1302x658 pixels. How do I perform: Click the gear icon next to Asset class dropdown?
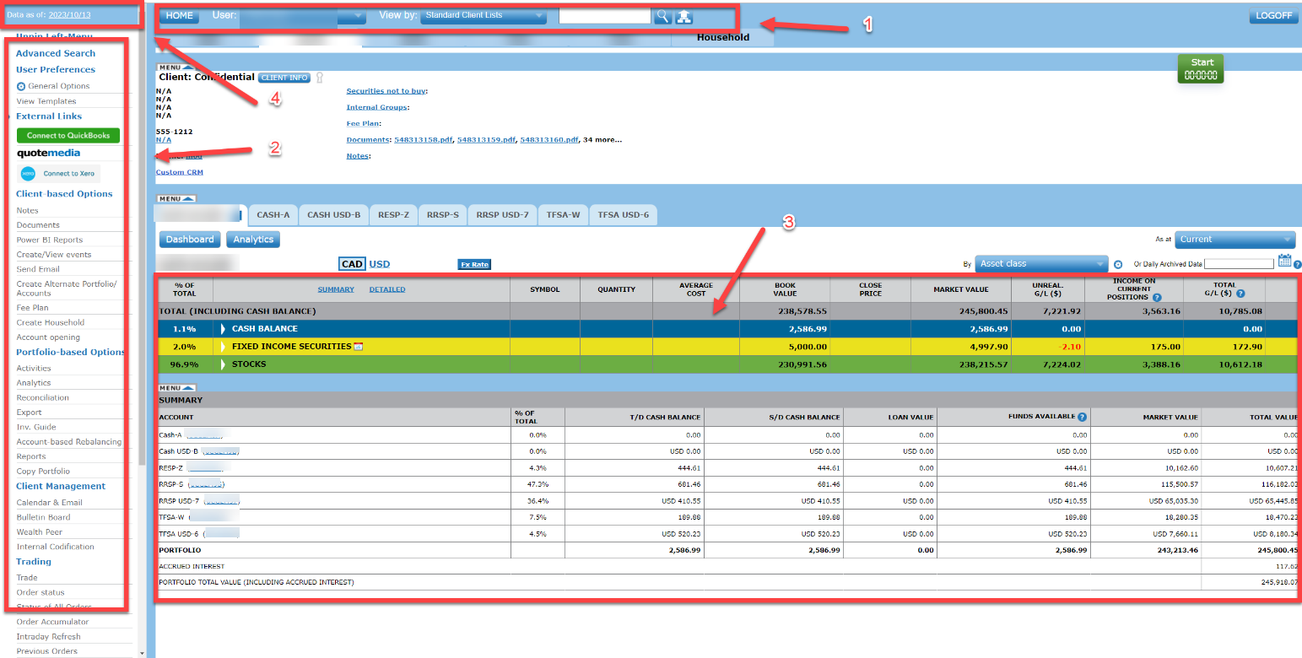click(1118, 263)
